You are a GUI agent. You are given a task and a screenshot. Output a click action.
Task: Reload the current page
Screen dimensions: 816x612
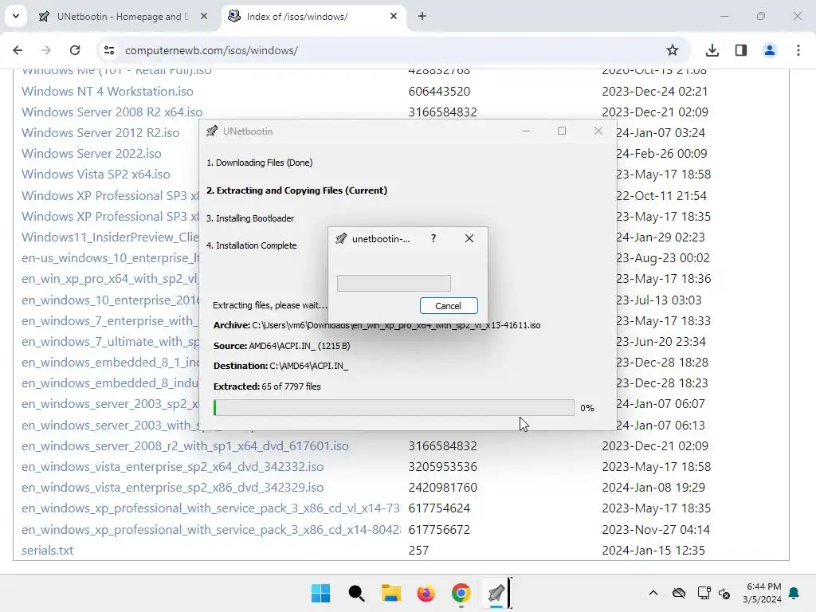coord(75,50)
